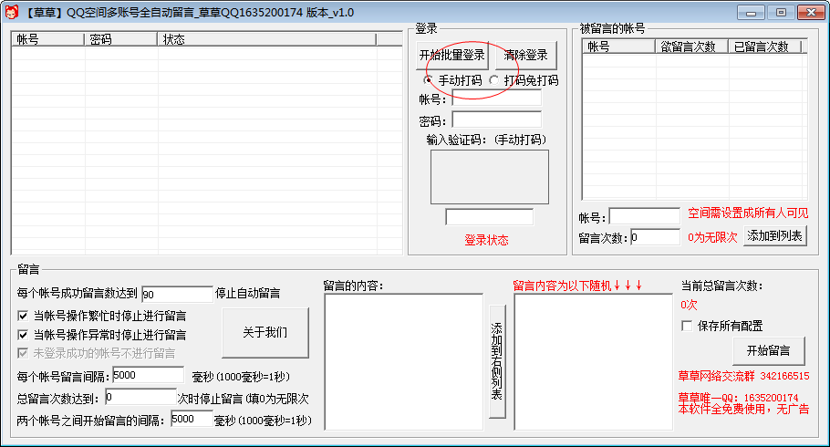The height and width of the screenshot is (447, 830).
Task: Click red text 草草唯一QQ: 1635200174
Action: tap(738, 397)
